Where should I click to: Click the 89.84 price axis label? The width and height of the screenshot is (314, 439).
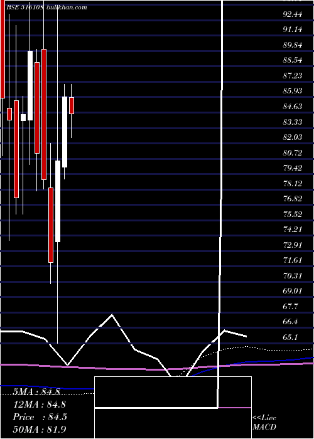click(x=293, y=45)
